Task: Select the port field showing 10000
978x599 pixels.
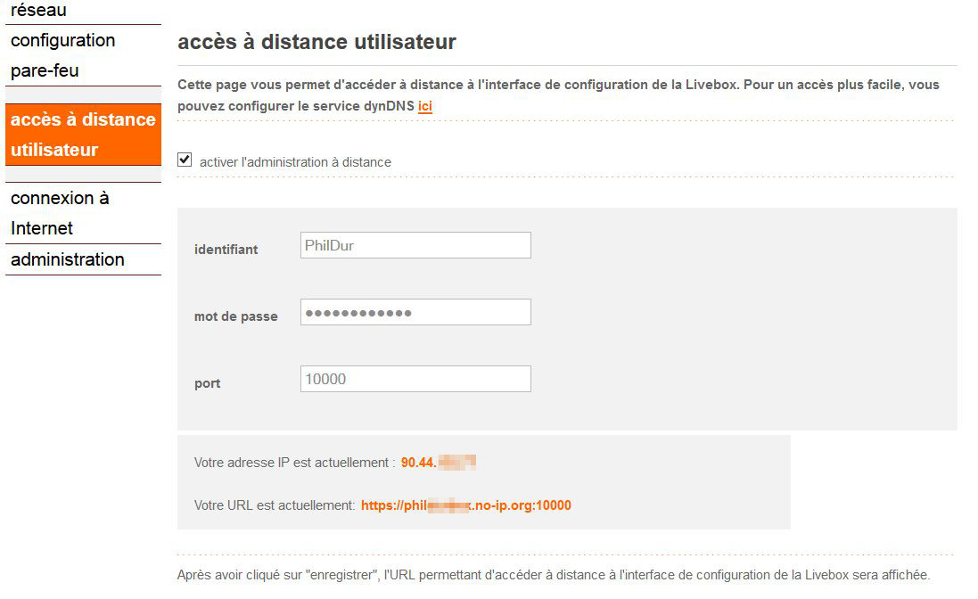Action: 415,378
